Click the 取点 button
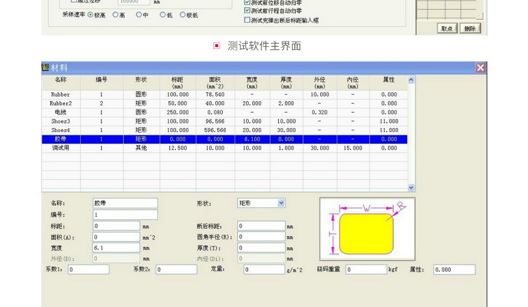Screen dimensions: 528x307 447,29
